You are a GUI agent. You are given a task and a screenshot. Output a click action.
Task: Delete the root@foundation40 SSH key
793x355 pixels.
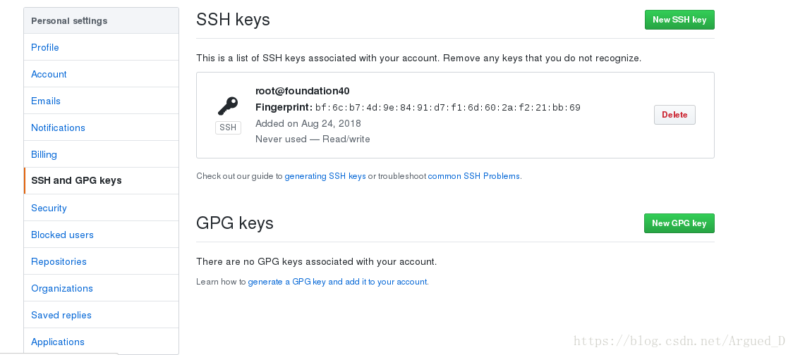674,115
